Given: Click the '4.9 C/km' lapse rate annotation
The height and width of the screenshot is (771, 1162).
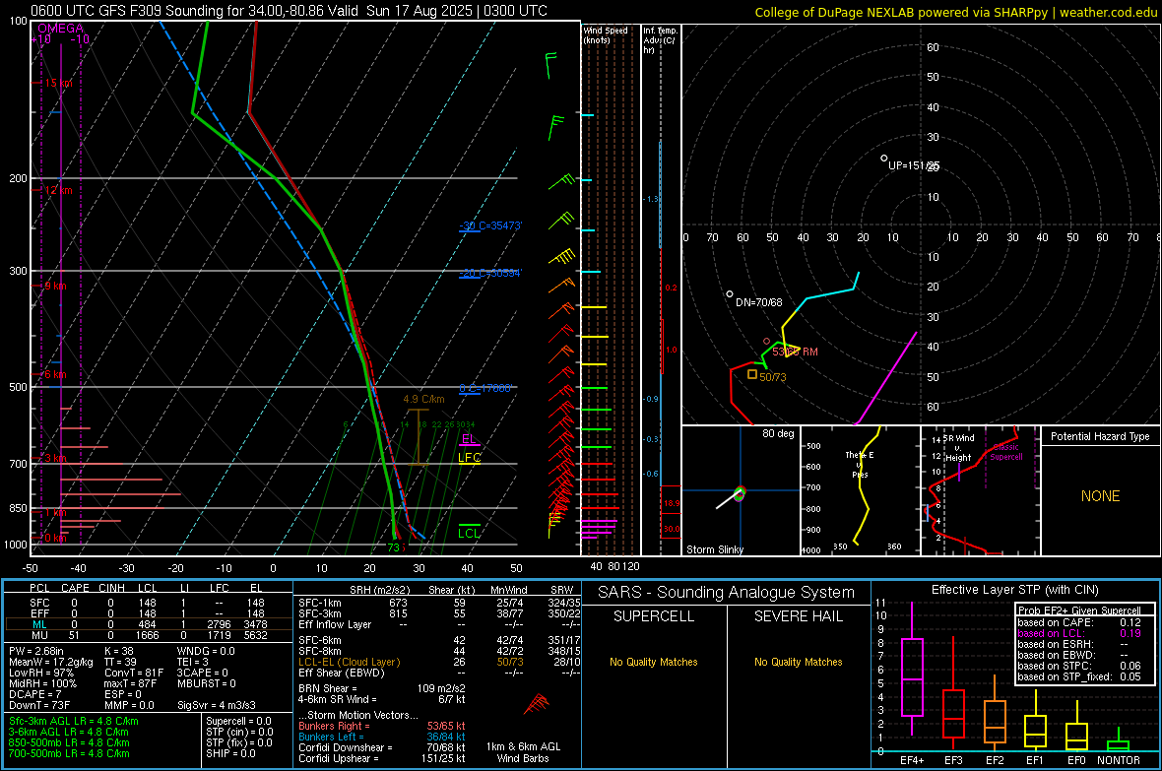Looking at the screenshot, I should click(423, 399).
